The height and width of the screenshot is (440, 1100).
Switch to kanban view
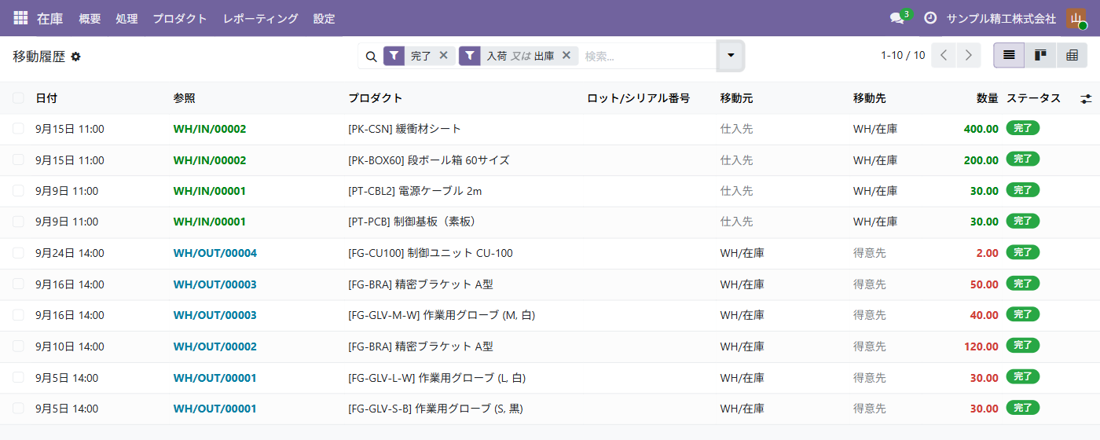(x=1040, y=55)
